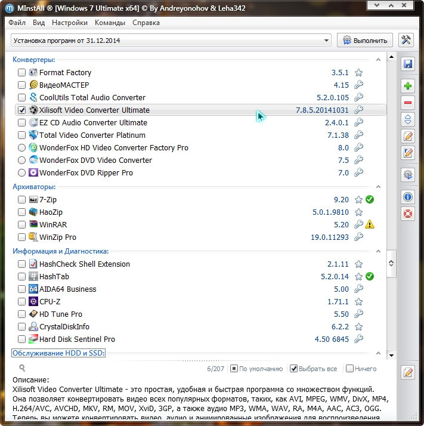Select the EZ CD Audio Converter Ultimate row

tap(200, 122)
